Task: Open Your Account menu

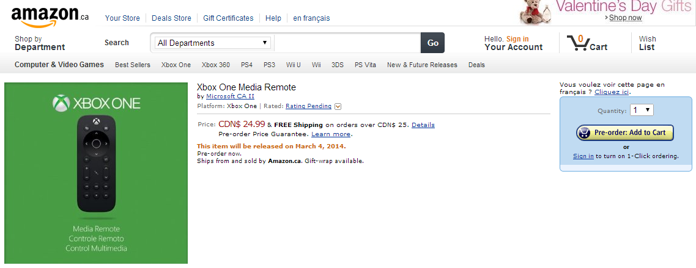Action: tap(514, 43)
